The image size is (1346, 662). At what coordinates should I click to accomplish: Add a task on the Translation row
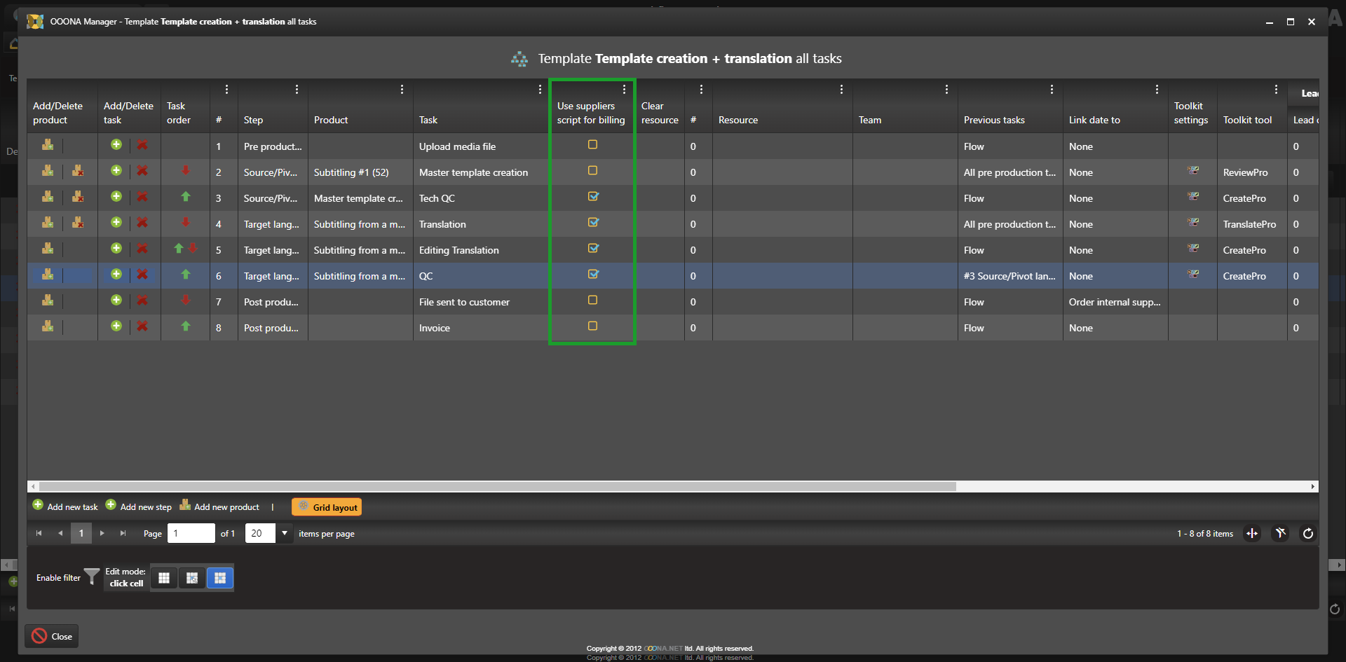click(x=116, y=223)
